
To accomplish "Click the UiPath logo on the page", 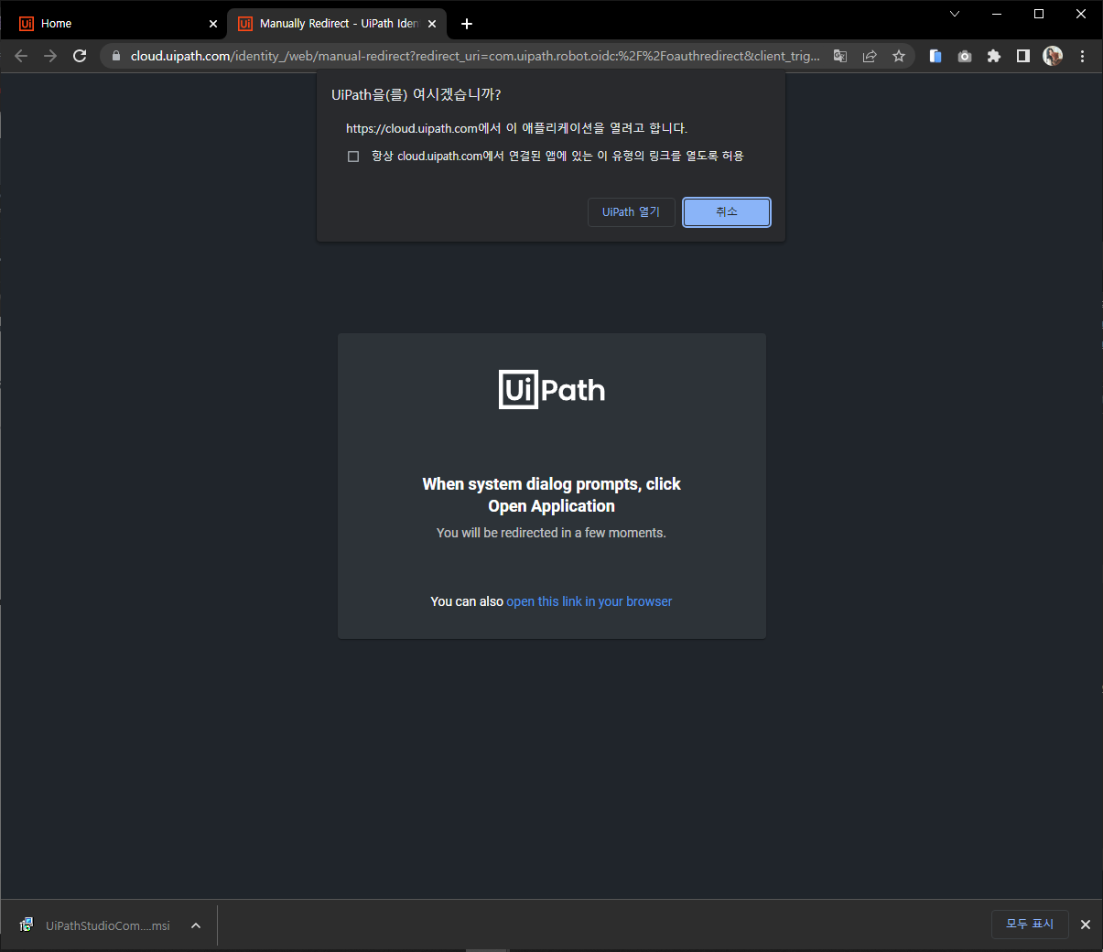I will coord(552,390).
